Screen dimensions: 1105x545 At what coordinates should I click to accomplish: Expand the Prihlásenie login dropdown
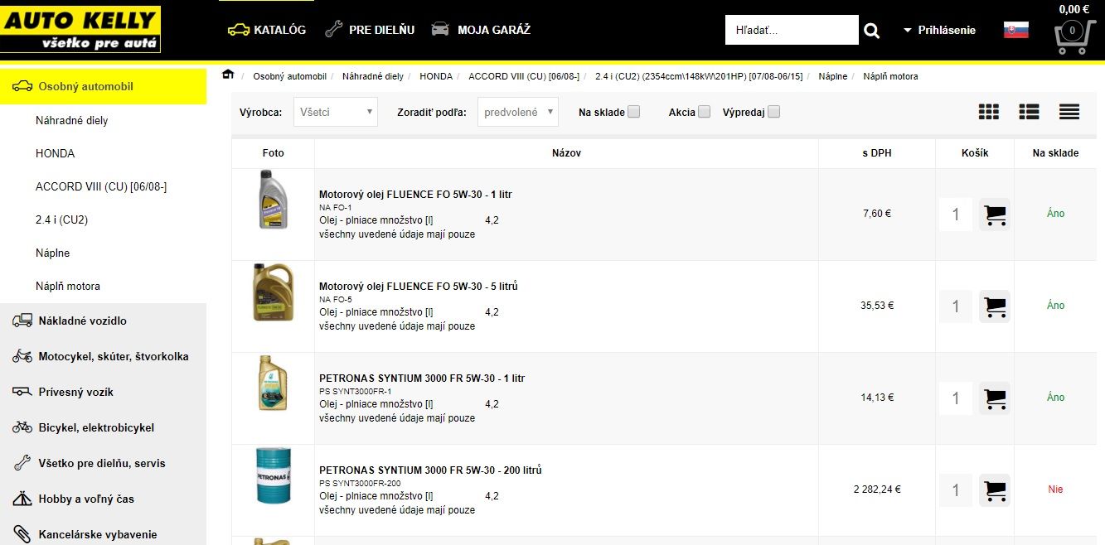940,30
